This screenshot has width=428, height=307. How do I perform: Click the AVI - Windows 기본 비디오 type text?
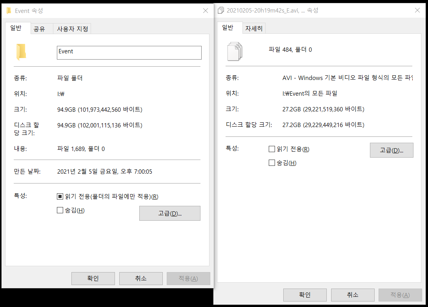tap(348, 78)
